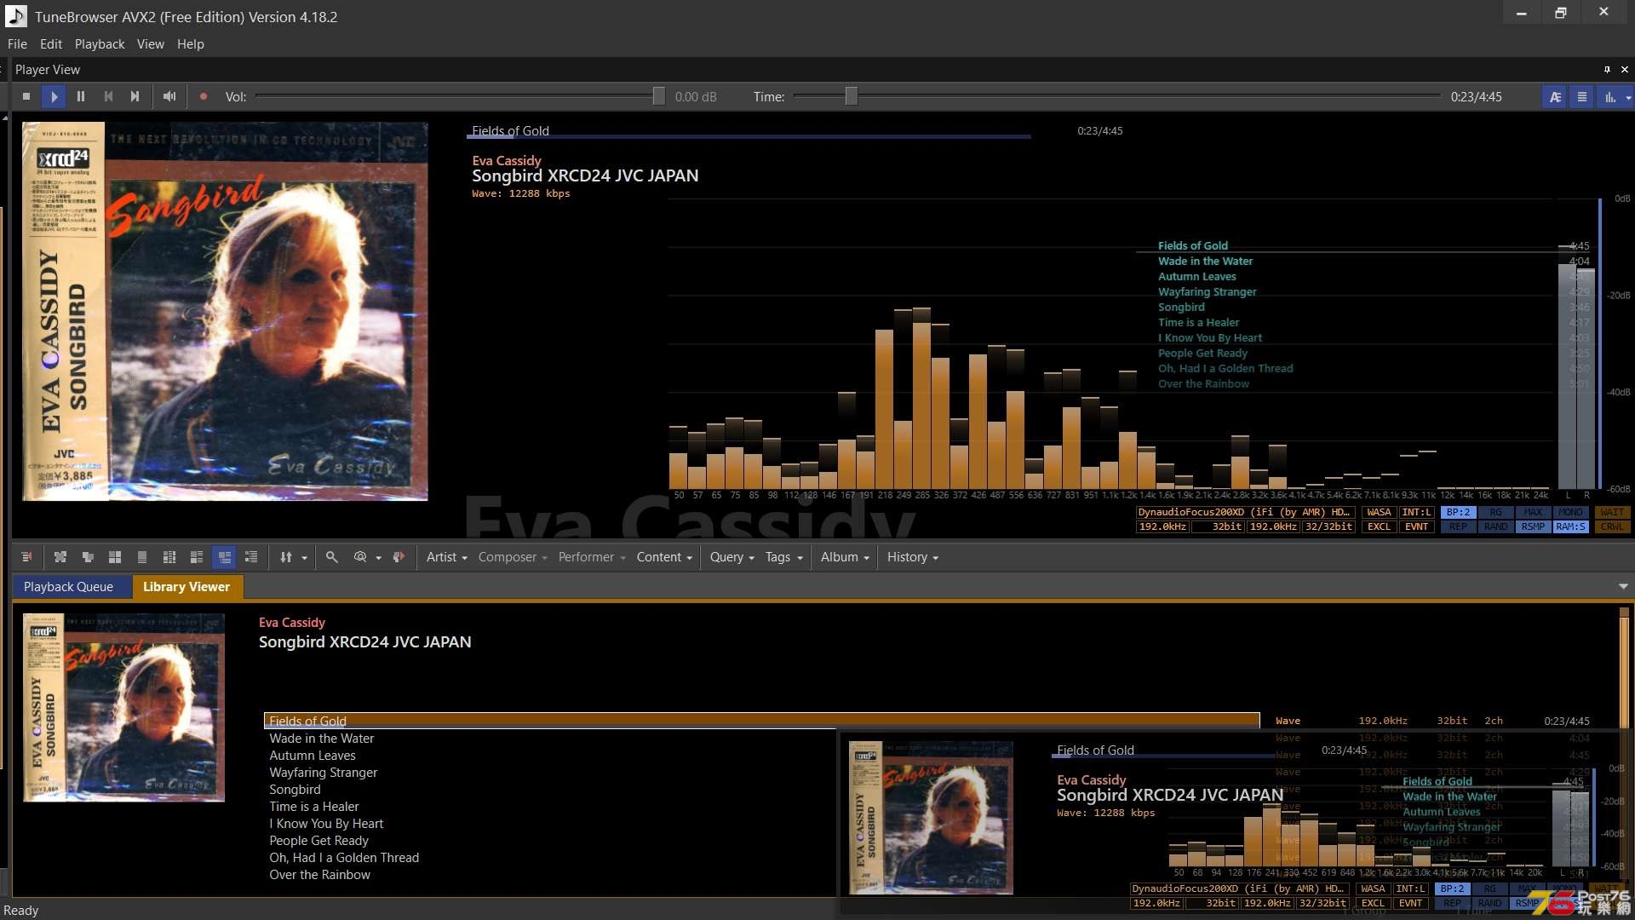Select the multi-column grid view icon
The width and height of the screenshot is (1635, 920).
(169, 557)
